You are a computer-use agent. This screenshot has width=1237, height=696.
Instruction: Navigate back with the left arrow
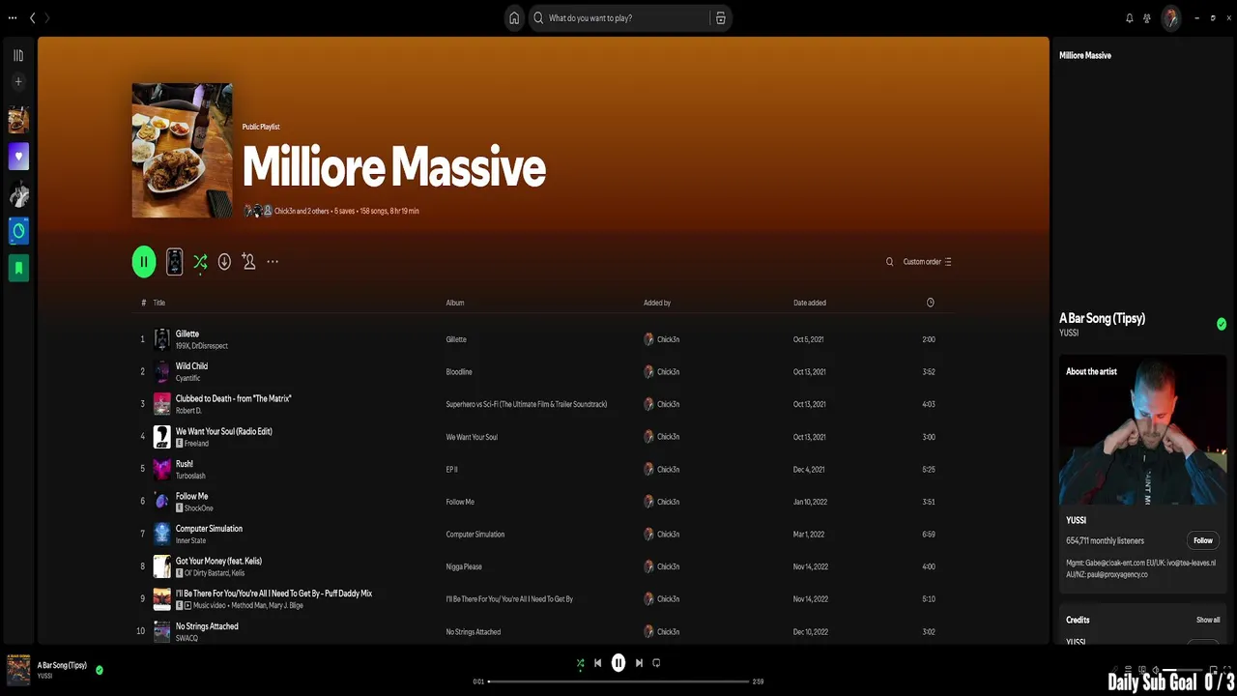(x=32, y=17)
